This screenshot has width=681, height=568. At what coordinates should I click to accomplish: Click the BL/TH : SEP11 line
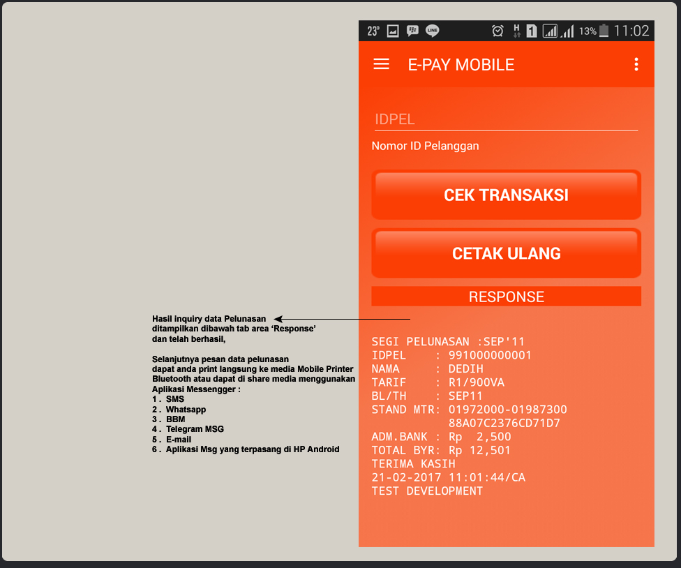coord(427,396)
